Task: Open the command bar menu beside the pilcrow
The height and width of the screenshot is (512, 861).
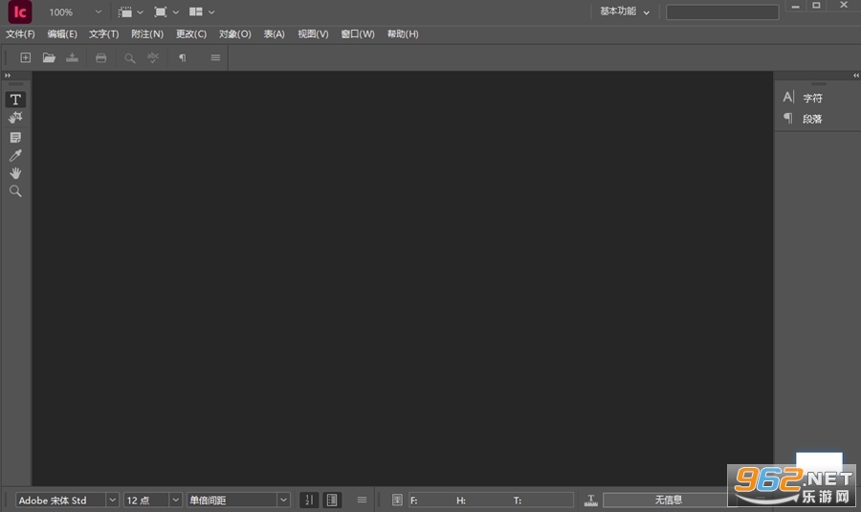Action: point(215,57)
